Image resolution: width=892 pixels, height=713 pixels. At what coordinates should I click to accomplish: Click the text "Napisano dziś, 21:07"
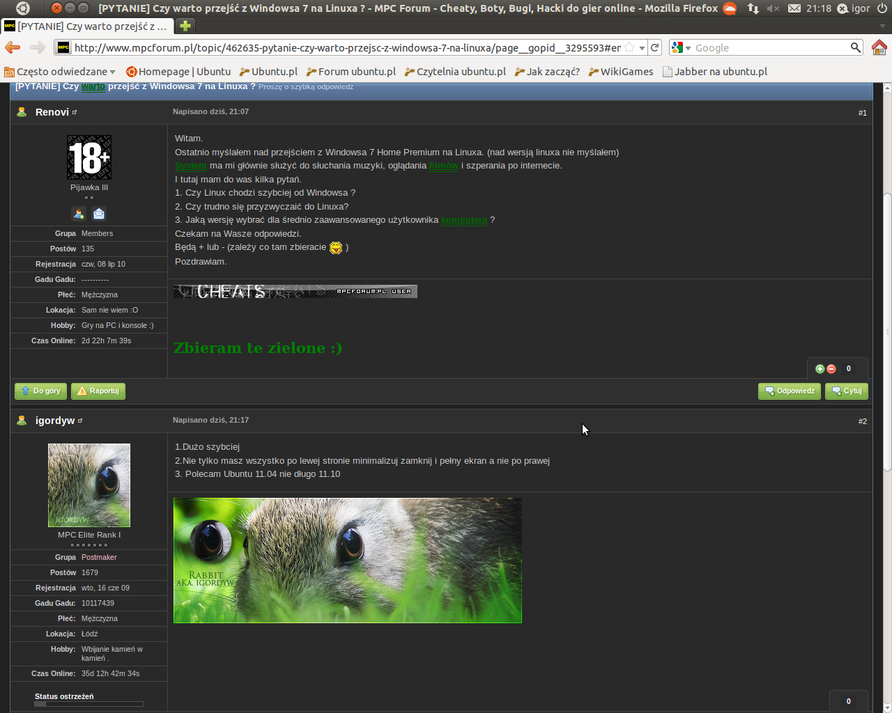coord(210,111)
